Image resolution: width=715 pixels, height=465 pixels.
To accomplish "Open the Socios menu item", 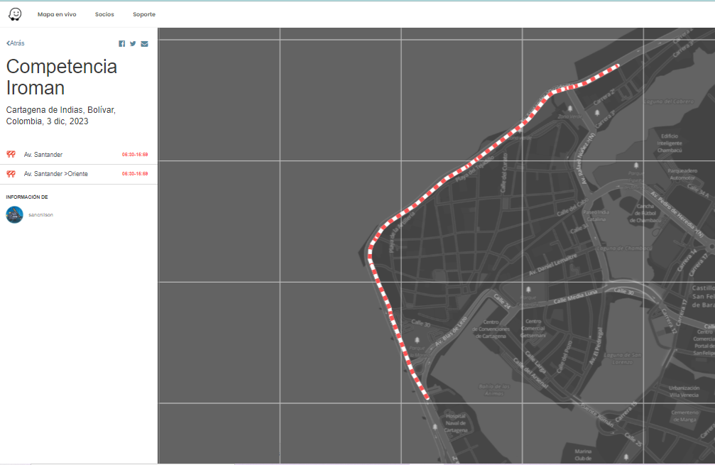I will (x=104, y=15).
